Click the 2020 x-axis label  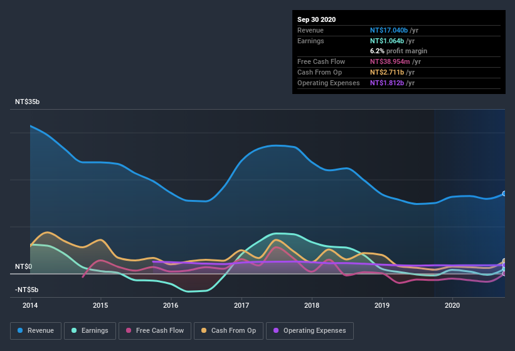pyautogui.click(x=452, y=305)
